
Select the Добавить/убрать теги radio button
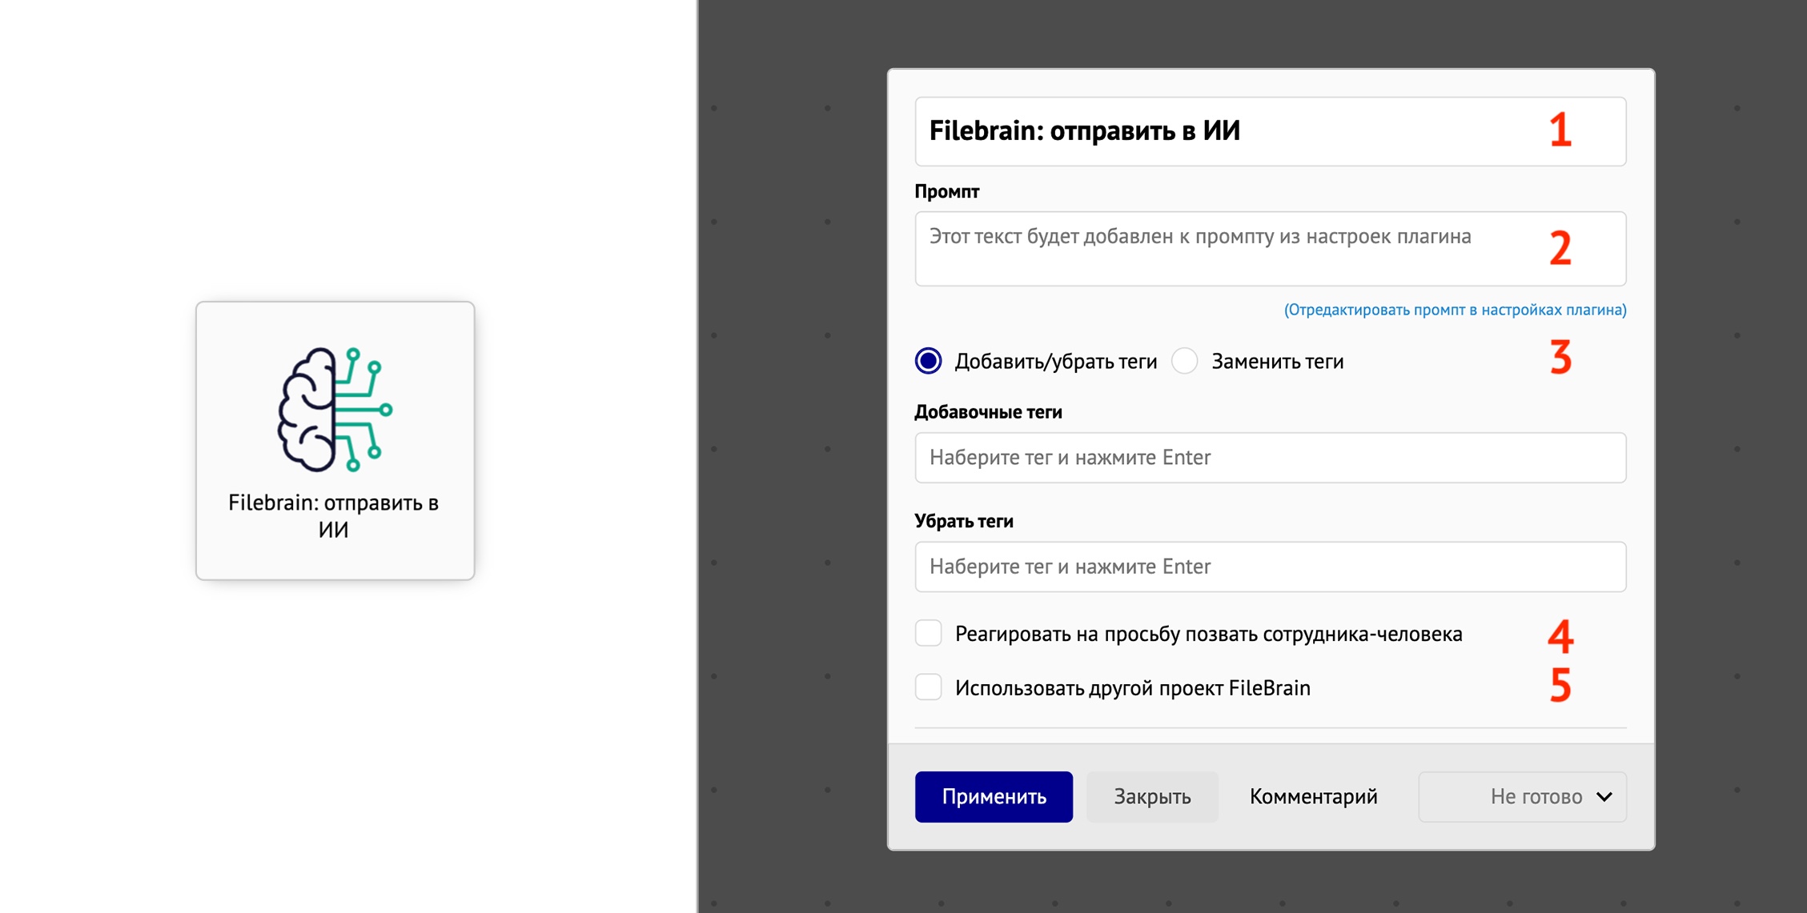pos(928,361)
